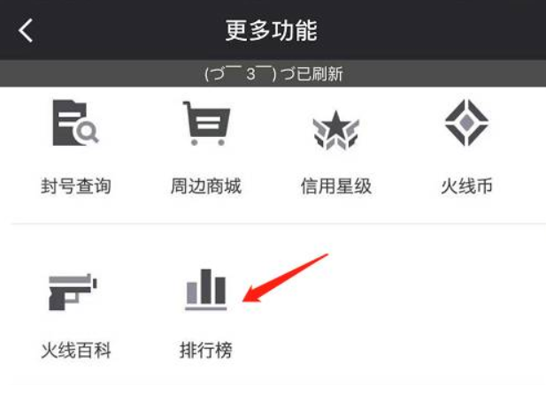
Task: Open the 火线币 diamond coin icon
Action: coord(466,123)
